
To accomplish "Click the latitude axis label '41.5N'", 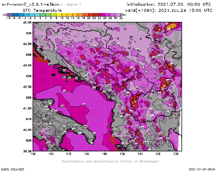I will (27, 108).
